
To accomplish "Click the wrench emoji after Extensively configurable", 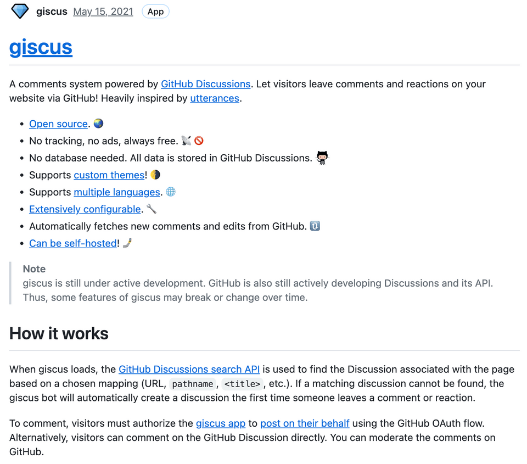I will pos(152,209).
